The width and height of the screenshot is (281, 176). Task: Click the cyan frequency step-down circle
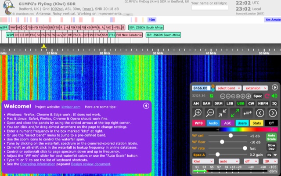[x=213, y=90]
